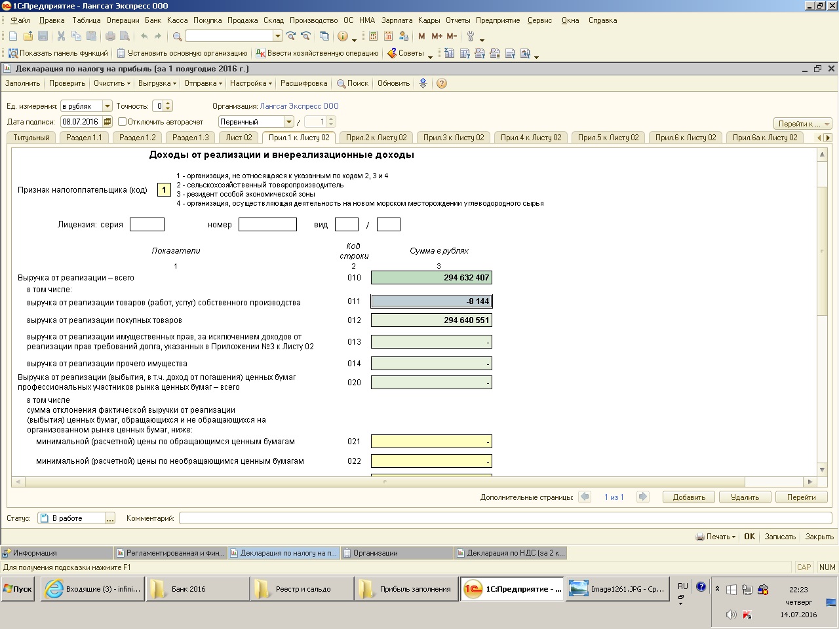This screenshot has width=839, height=629.
Task: Click the vertical scrollbar down arrow
Action: pyautogui.click(x=822, y=470)
